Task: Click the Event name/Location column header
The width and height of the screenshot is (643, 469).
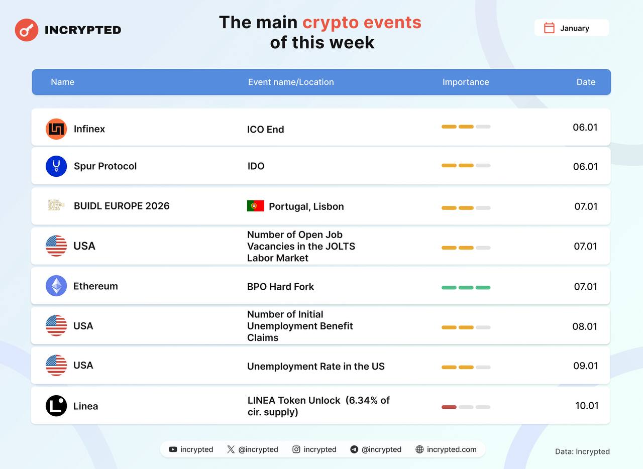Action: (291, 82)
